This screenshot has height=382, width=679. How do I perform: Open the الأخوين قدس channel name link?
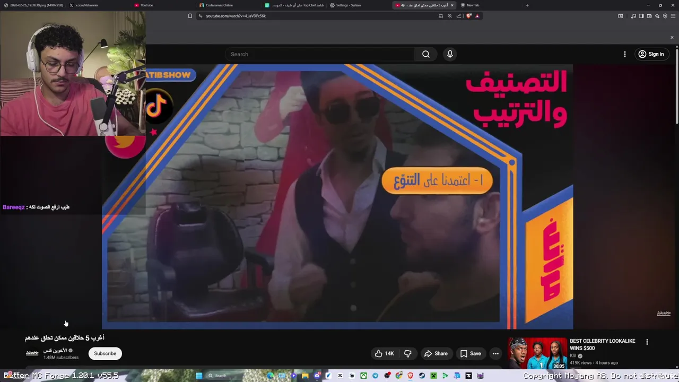click(55, 351)
